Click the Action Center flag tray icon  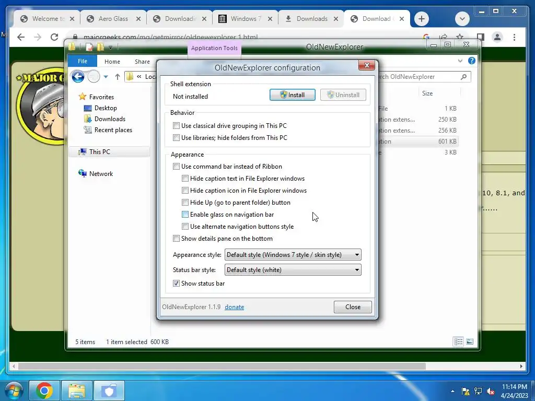click(x=466, y=391)
